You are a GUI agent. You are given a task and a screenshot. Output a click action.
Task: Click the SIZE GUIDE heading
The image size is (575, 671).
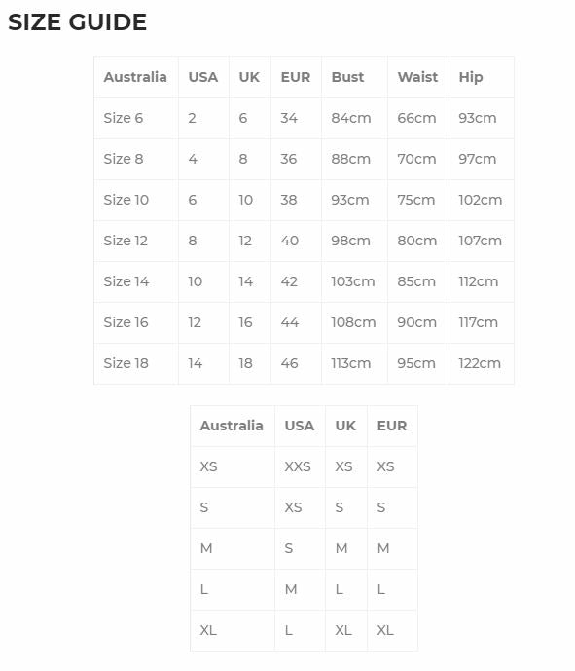tap(78, 22)
